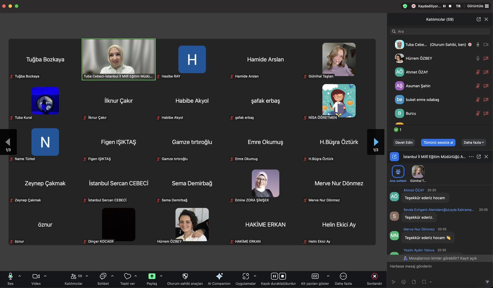Stop recording from the top Kaydediliyor indicator

coord(450,6)
